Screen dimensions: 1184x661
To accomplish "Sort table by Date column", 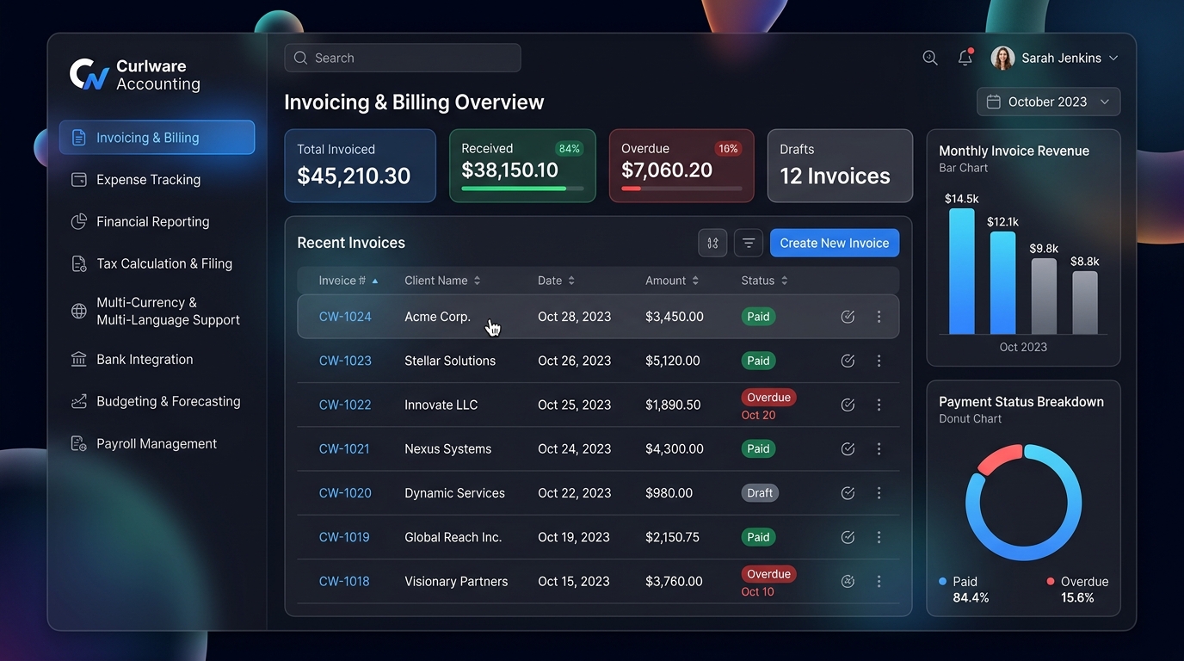I will tap(556, 281).
